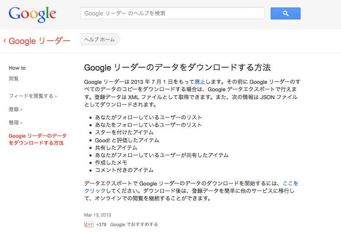Click bullet あなたがフォローしているユーザーのリスト
The height and width of the screenshot is (234, 341).
click(148, 117)
